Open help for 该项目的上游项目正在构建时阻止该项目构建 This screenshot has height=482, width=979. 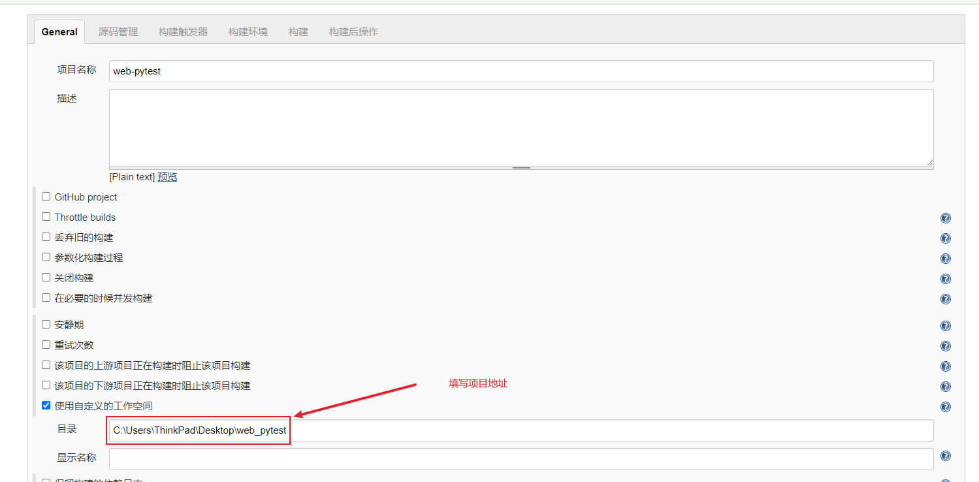[945, 366]
